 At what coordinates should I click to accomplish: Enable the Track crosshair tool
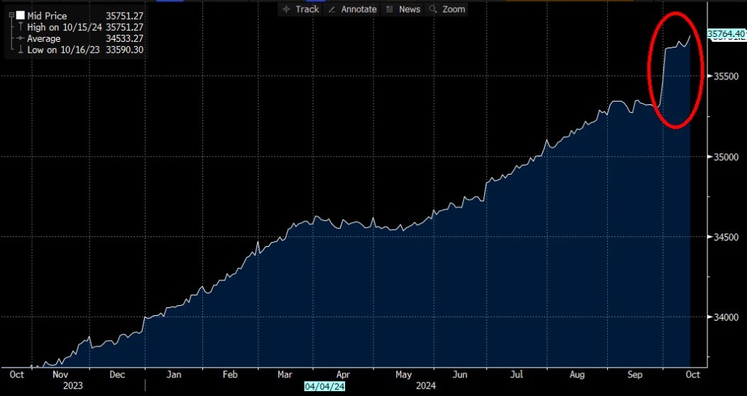coord(300,9)
